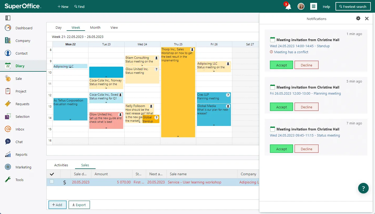Open the Inbox navigation icon
375x214 pixels.
pos(8,129)
